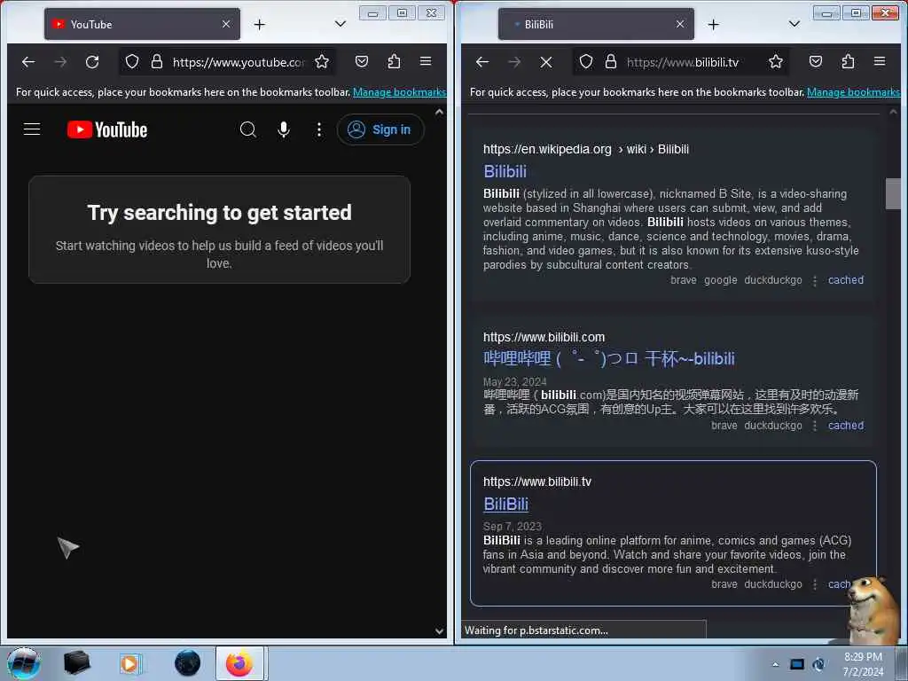This screenshot has height=681, width=908.
Task: Reload the YouTube page
Action: tap(92, 61)
